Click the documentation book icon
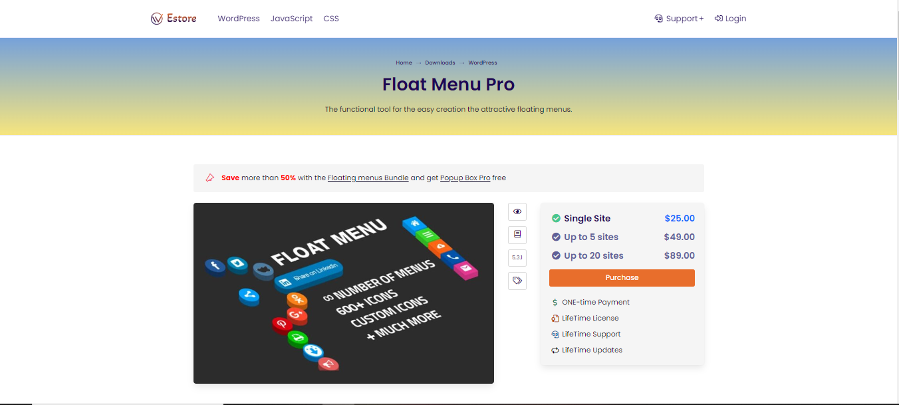The height and width of the screenshot is (405, 899). (x=517, y=235)
